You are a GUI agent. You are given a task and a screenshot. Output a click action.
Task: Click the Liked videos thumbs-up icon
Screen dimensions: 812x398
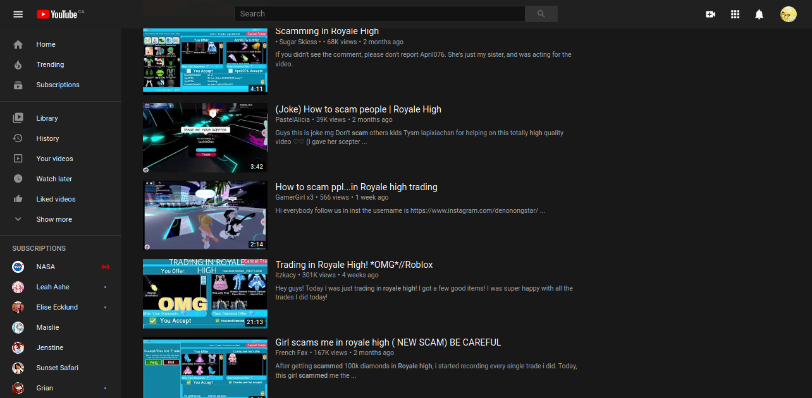18,199
